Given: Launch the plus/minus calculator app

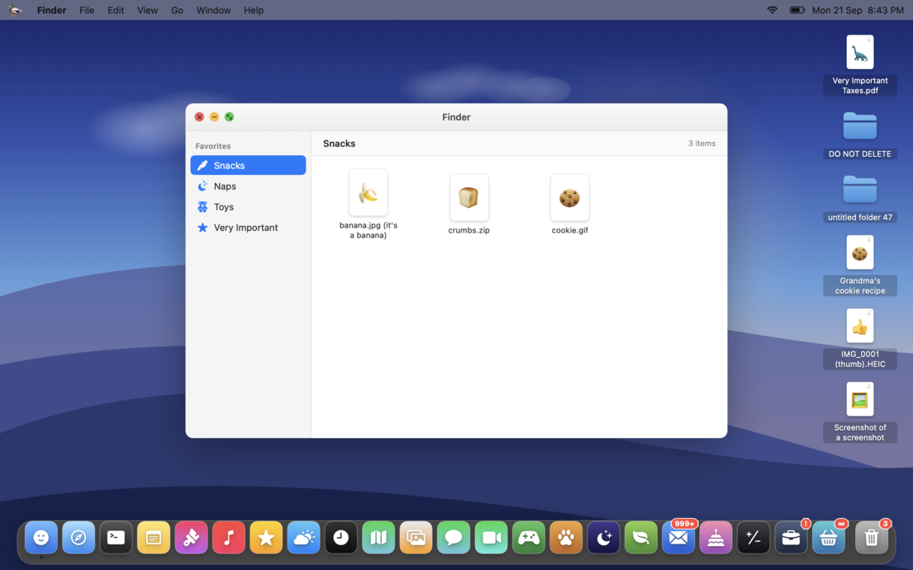Looking at the screenshot, I should pos(754,538).
